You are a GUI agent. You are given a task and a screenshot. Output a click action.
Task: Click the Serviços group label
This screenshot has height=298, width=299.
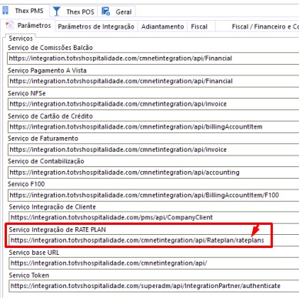pyautogui.click(x=21, y=39)
